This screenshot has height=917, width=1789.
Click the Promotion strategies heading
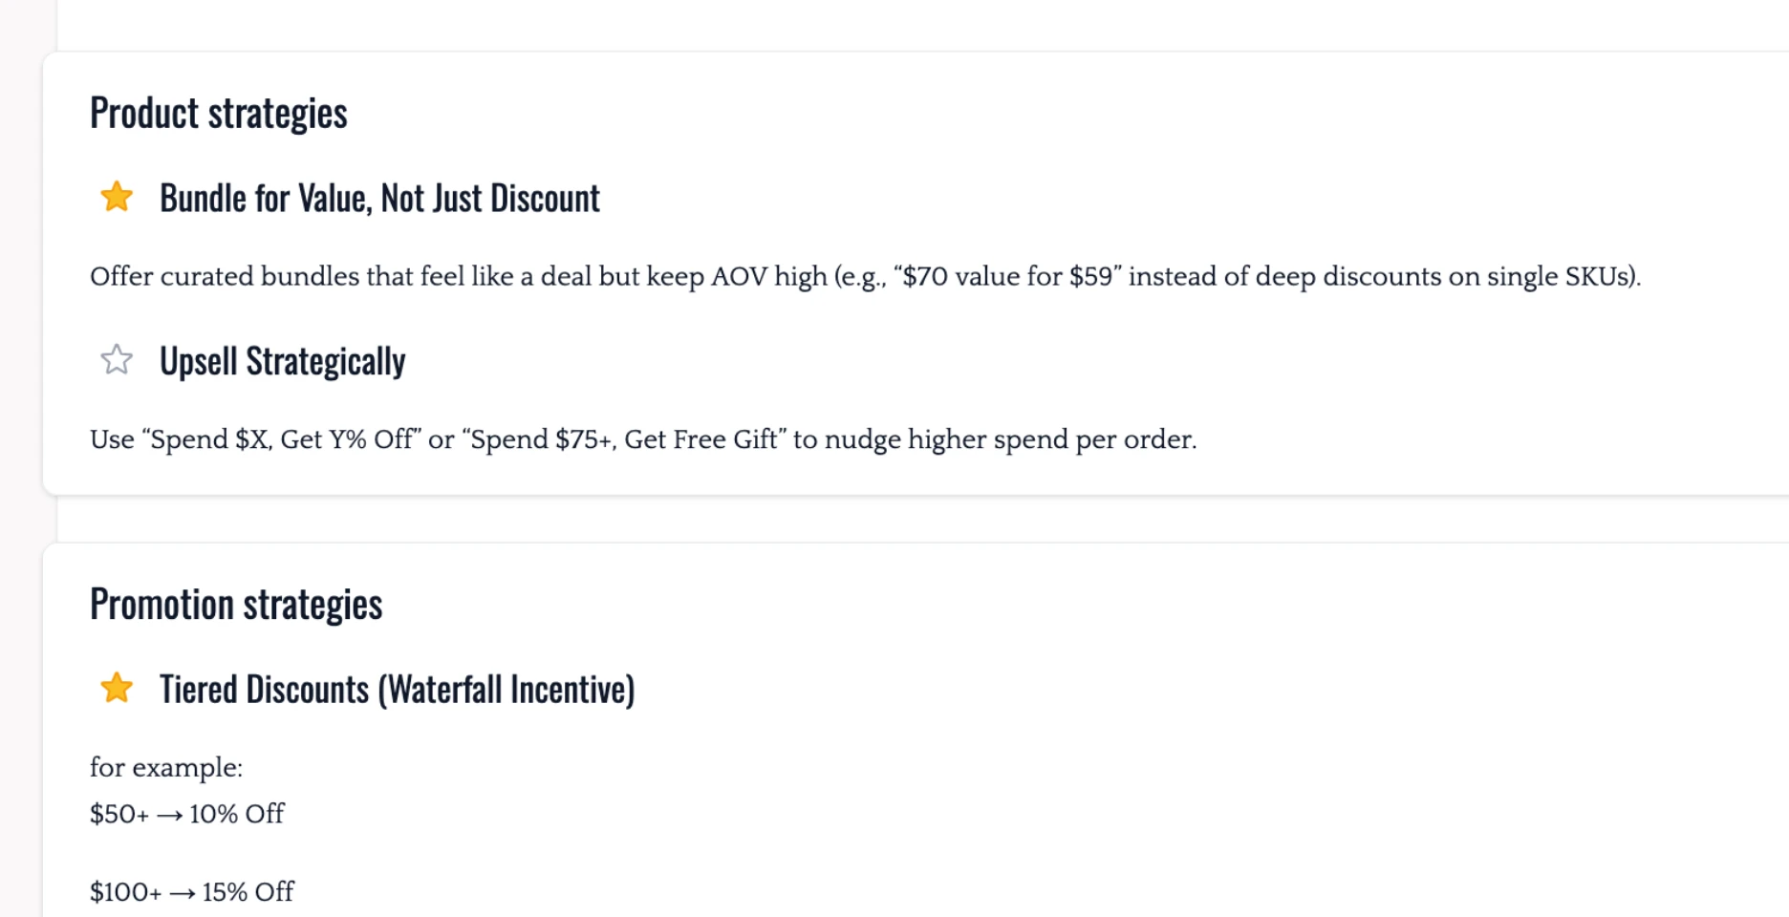pyautogui.click(x=236, y=604)
